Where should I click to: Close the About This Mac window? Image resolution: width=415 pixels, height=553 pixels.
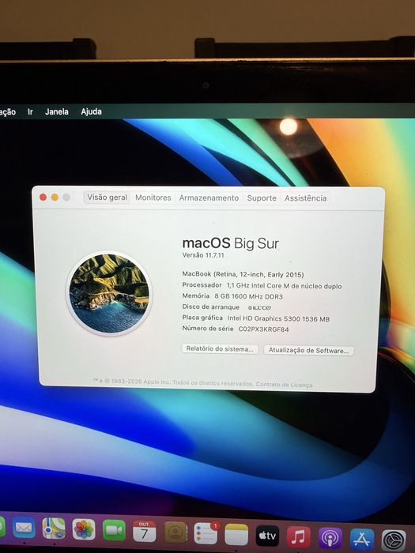pos(43,197)
